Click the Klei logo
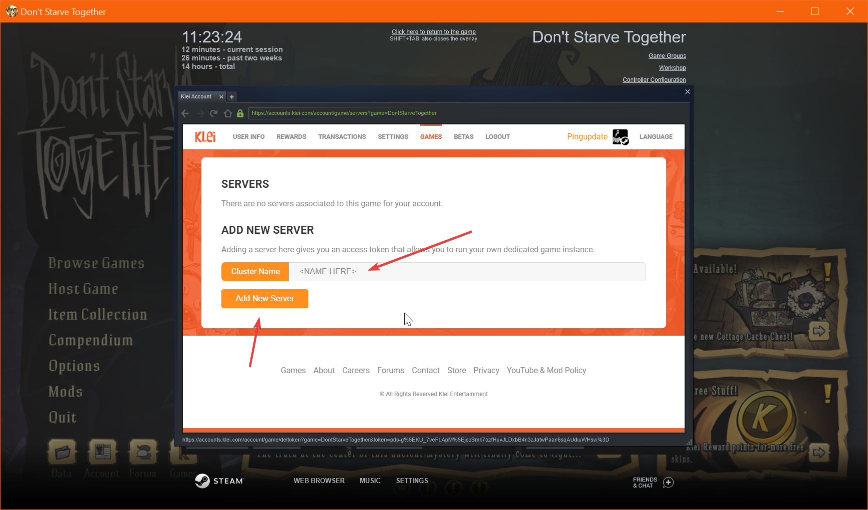The image size is (868, 510). coord(205,137)
